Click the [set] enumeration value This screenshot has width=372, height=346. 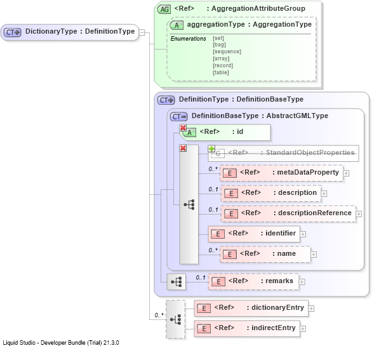coord(218,38)
